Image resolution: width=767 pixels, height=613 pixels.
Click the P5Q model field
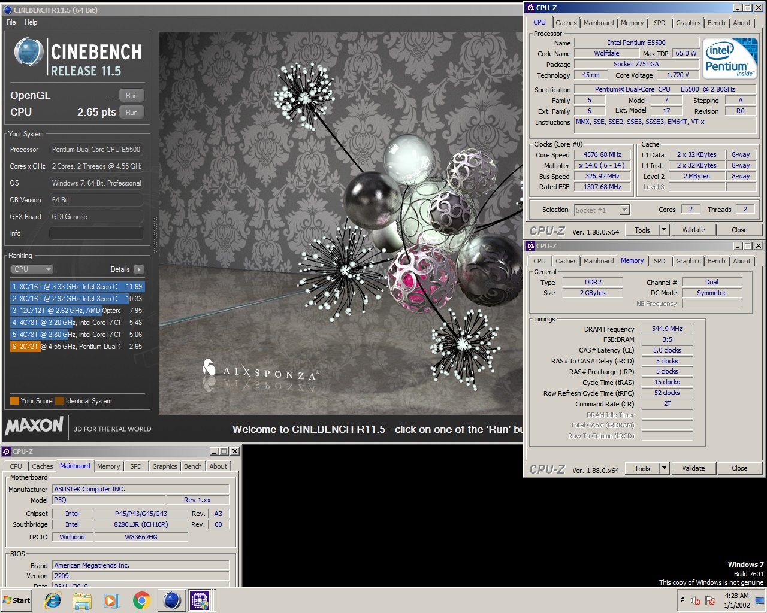click(108, 500)
